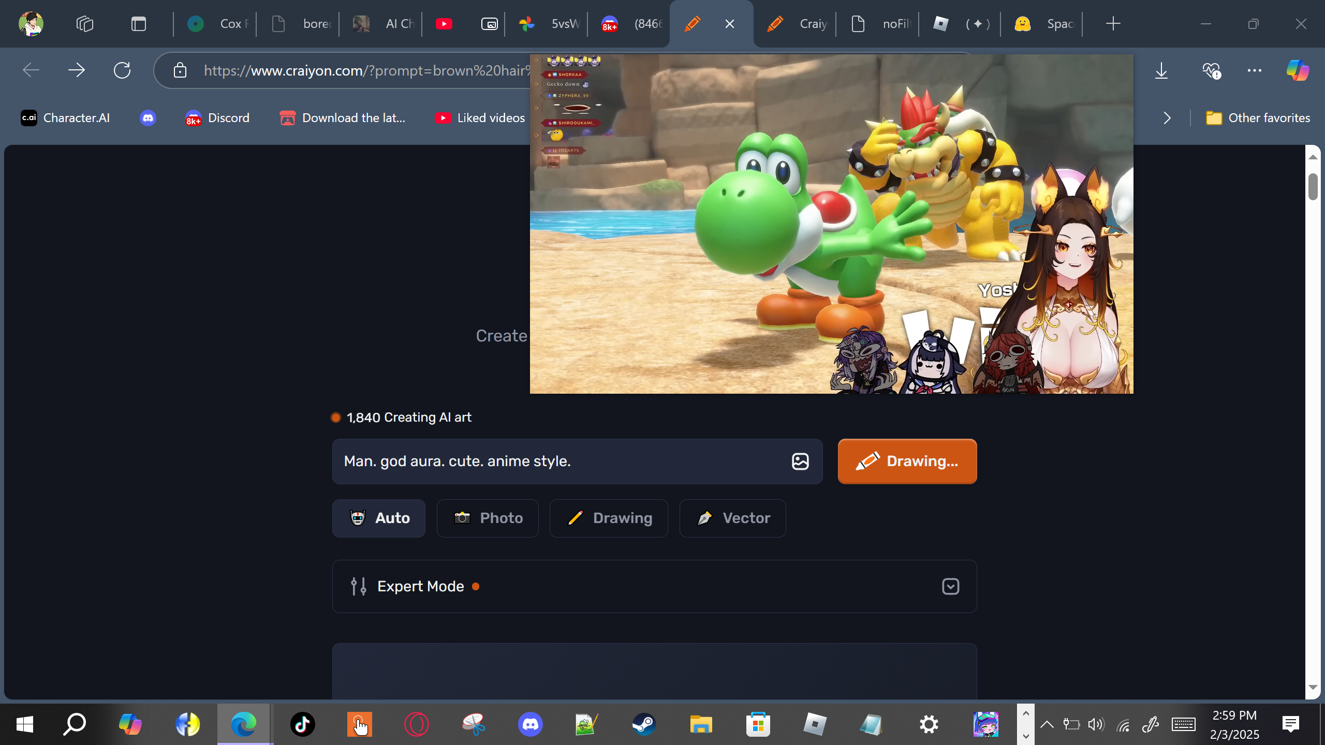Select the Auto style mode

379,518
